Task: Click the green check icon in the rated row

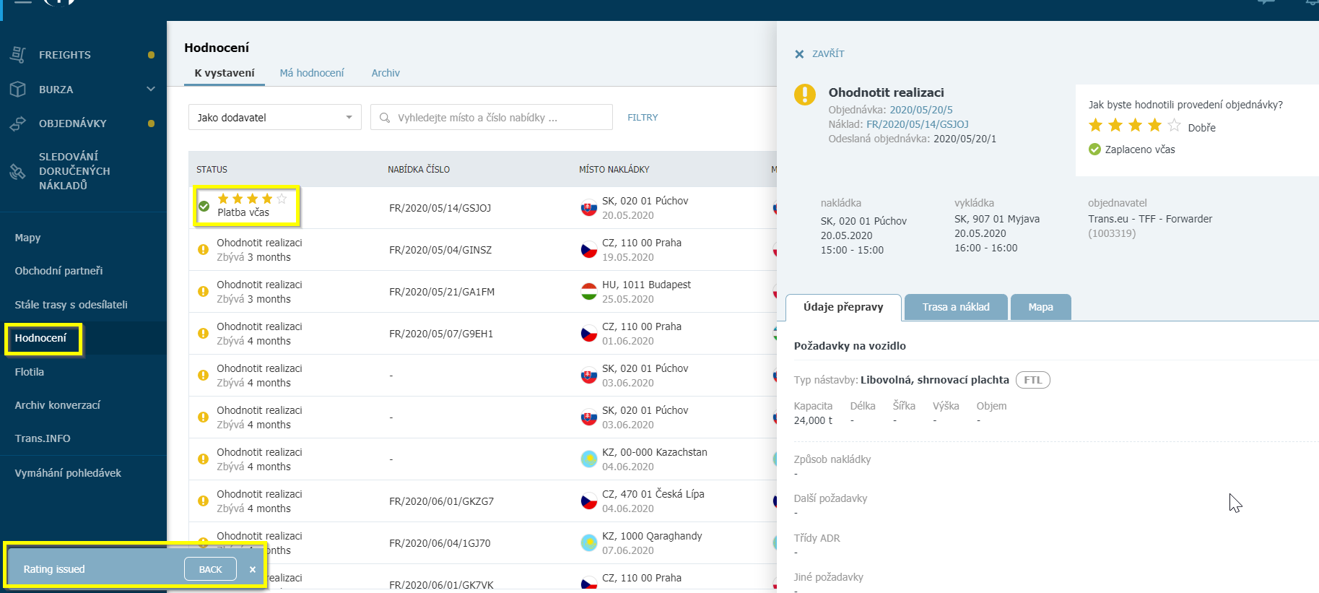Action: tap(204, 207)
